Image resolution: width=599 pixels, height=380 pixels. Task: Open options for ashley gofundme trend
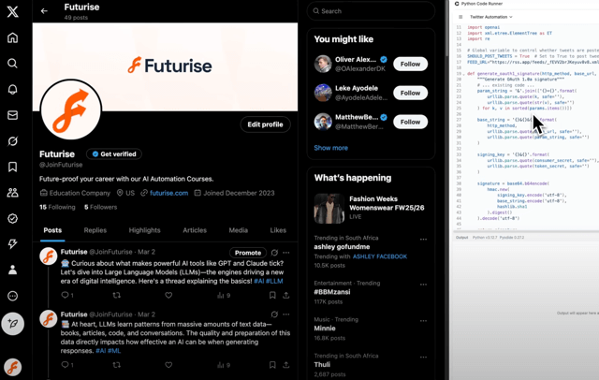coord(423,240)
